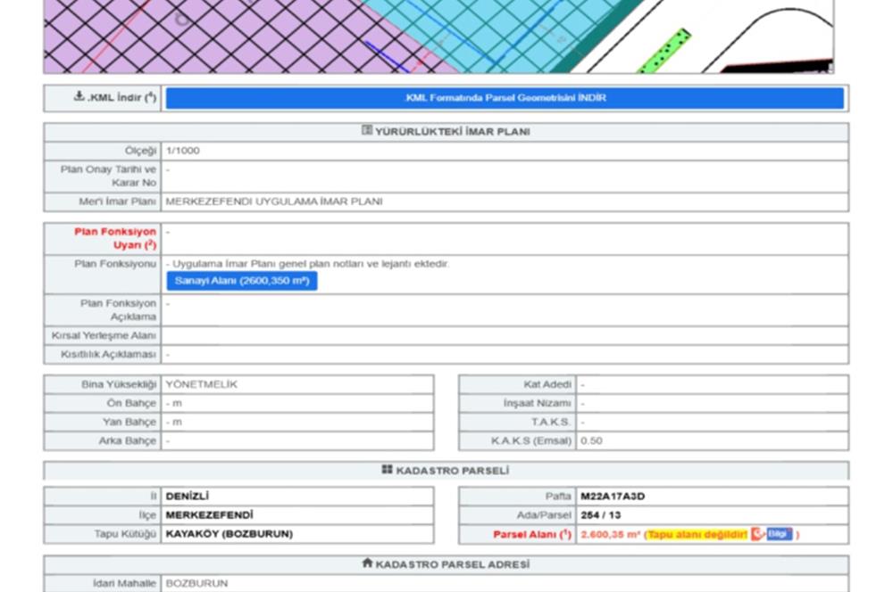Screen dimensions: 893x592
Task: Click the KML download icon
Action: click(79, 97)
